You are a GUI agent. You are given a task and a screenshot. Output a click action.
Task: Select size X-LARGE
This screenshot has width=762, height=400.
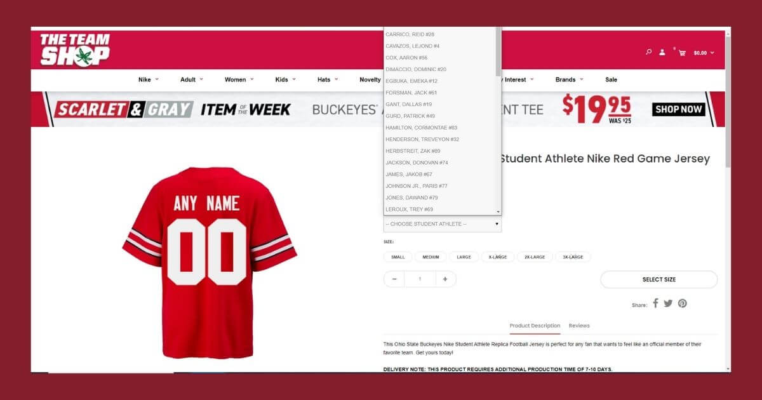click(x=498, y=257)
